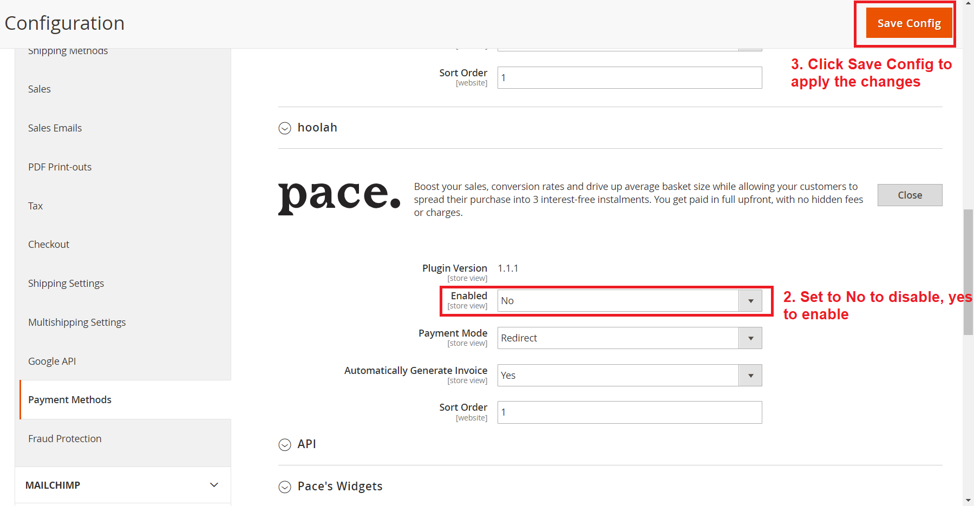The width and height of the screenshot is (974, 506).
Task: Open the Checkout sidebar item
Action: point(49,245)
